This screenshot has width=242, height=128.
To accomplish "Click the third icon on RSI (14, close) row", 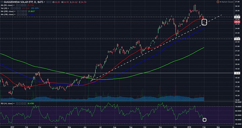I will (x=23, y=104).
